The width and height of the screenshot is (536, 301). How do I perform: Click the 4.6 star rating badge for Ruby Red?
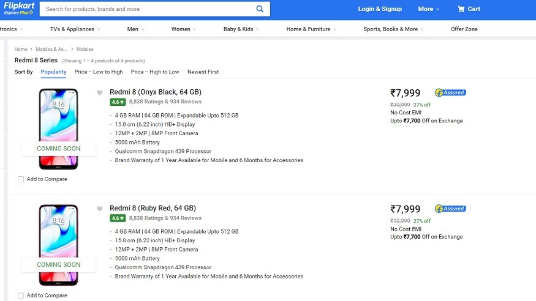coord(118,218)
